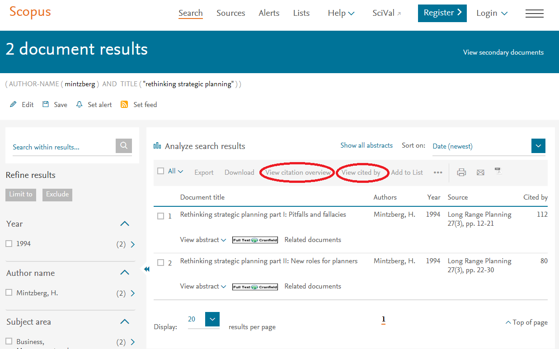The height and width of the screenshot is (349, 559).
Task: Collapse the Year filter section
Action: [x=125, y=223]
